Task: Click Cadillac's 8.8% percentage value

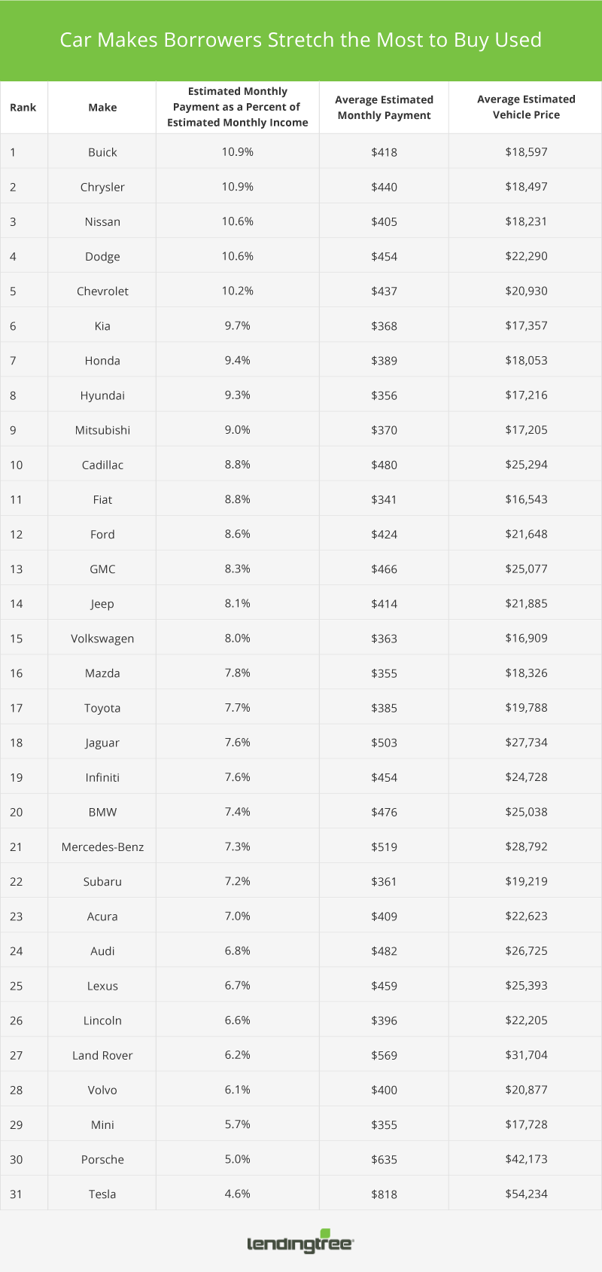Action: click(x=237, y=465)
